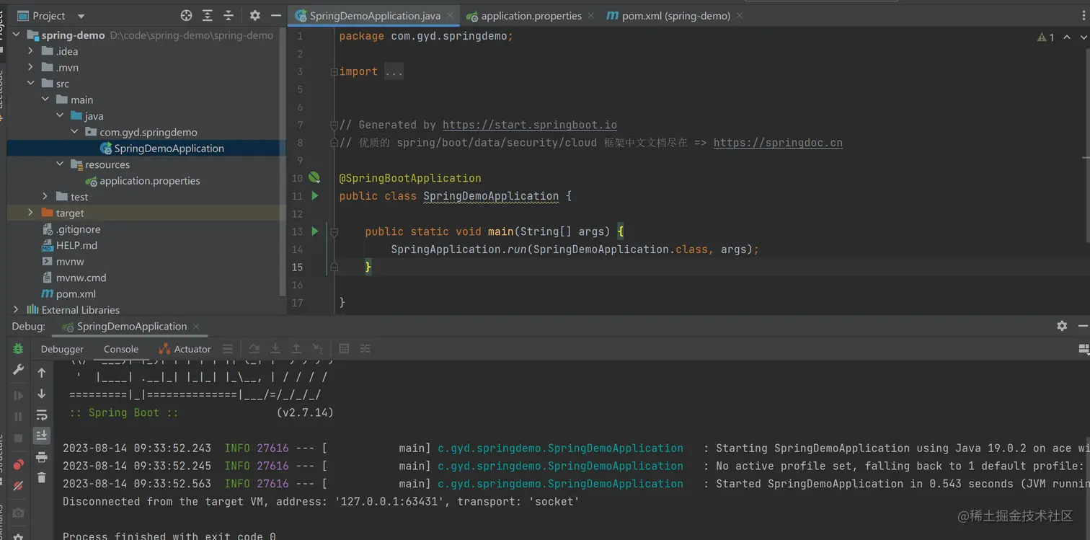Expand the .mvn folder
Screen dimensions: 1090x540
pyautogui.click(x=30, y=67)
